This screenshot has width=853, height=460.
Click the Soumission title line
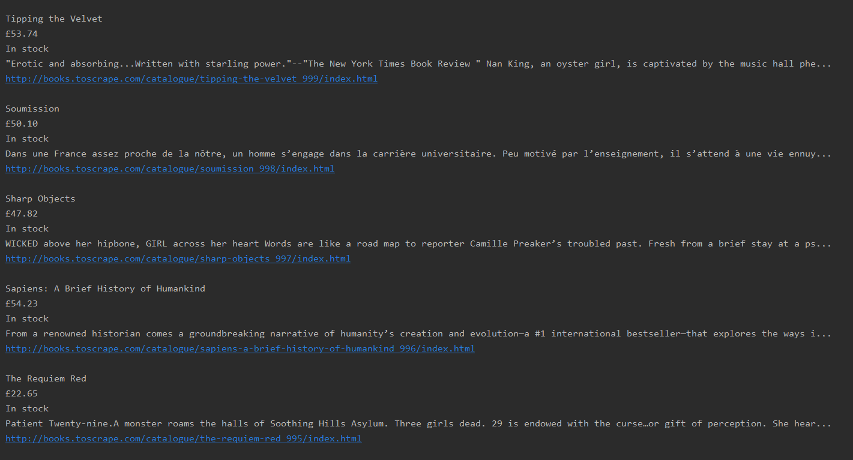(x=32, y=109)
